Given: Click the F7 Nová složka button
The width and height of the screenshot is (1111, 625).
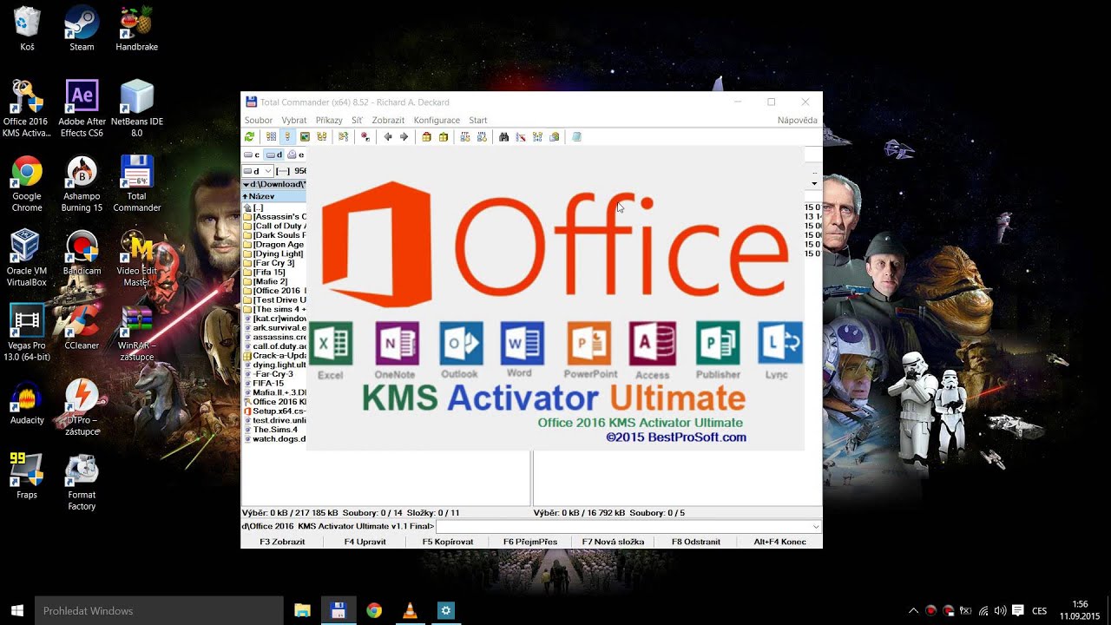Looking at the screenshot, I should (x=613, y=542).
